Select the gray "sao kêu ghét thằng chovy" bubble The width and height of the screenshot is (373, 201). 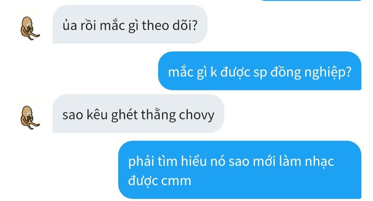click(x=138, y=113)
